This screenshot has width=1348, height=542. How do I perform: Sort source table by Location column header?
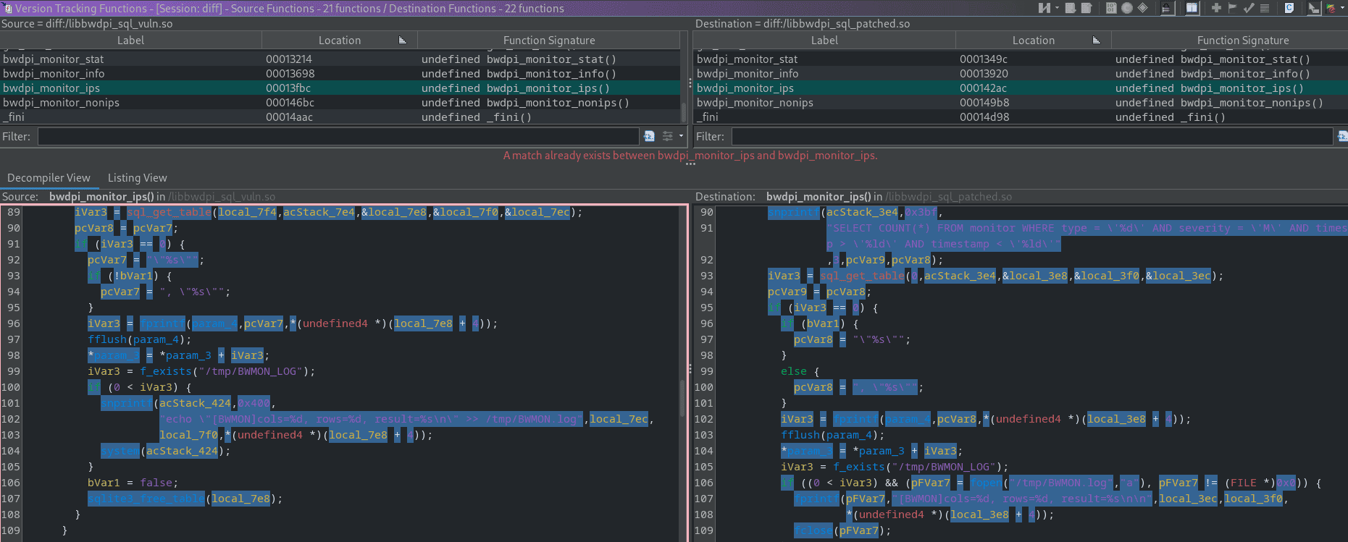click(x=340, y=41)
